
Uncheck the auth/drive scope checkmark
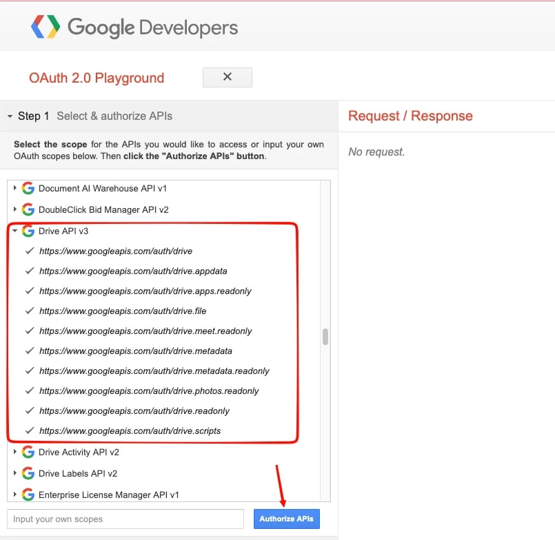tap(30, 251)
